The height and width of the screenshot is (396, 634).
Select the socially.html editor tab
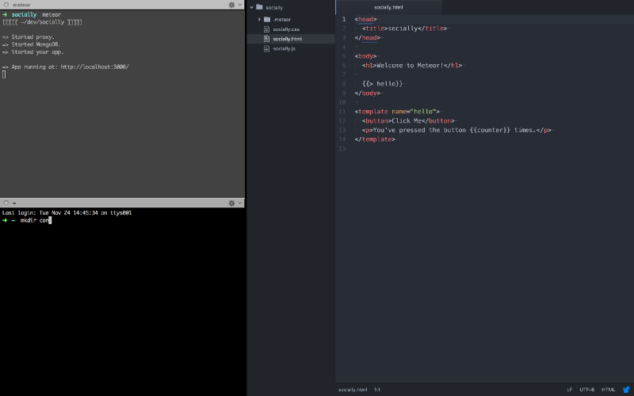(388, 7)
